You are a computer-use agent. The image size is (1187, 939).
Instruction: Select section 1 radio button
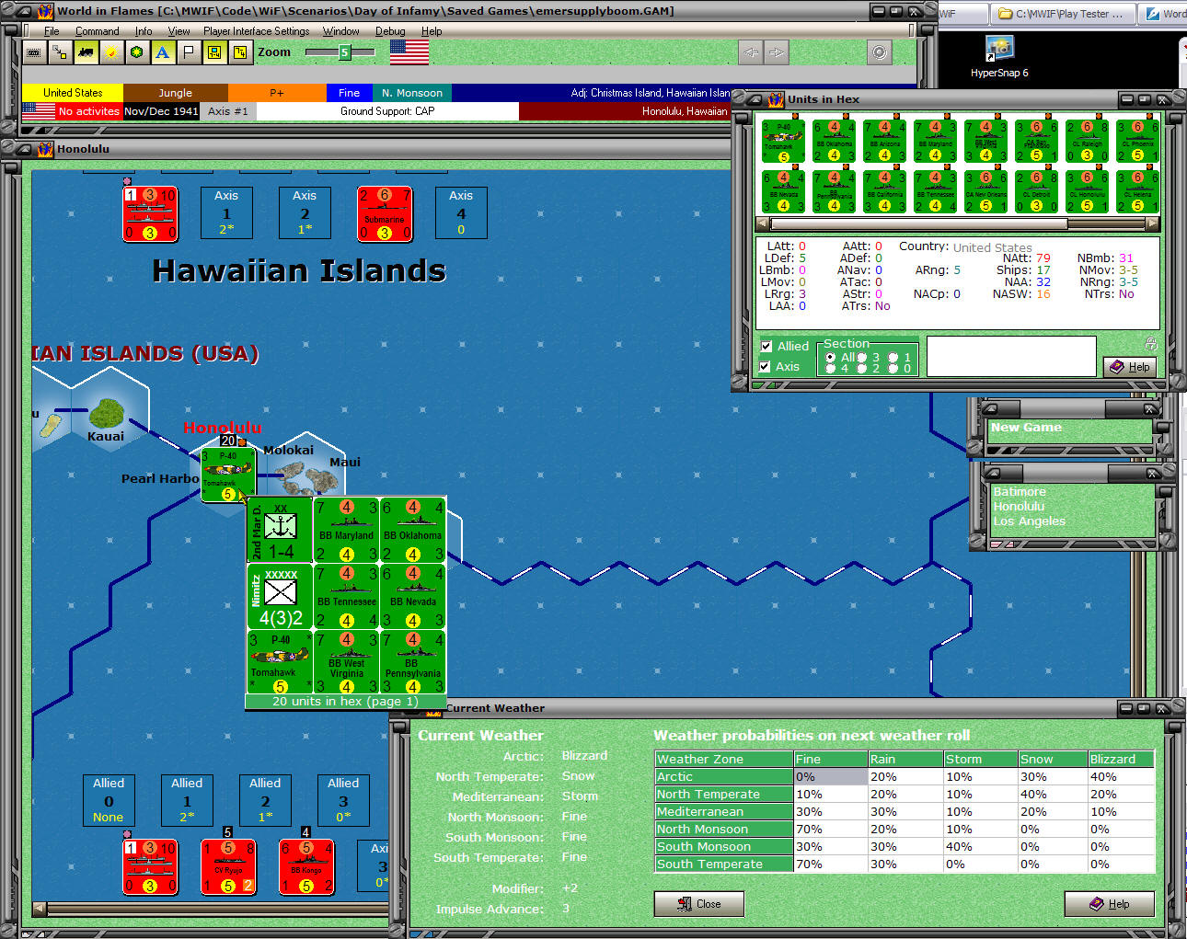click(x=893, y=358)
